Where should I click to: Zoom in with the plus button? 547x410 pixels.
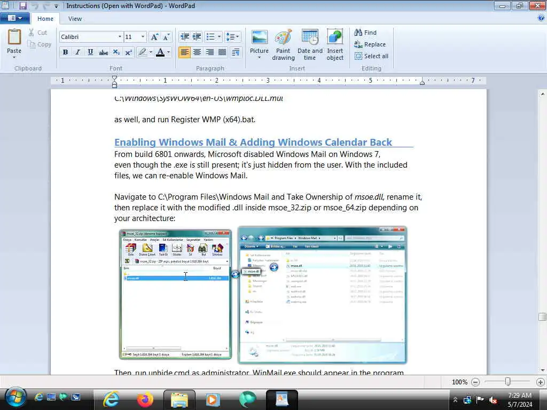coord(541,382)
